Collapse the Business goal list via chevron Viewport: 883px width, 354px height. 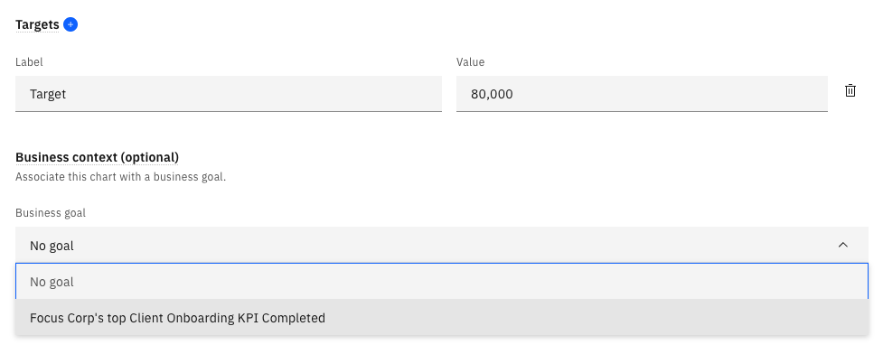(x=843, y=245)
